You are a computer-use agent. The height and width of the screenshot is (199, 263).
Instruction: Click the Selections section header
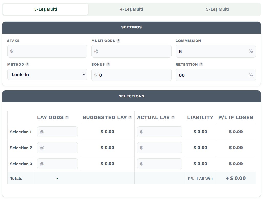click(131, 96)
